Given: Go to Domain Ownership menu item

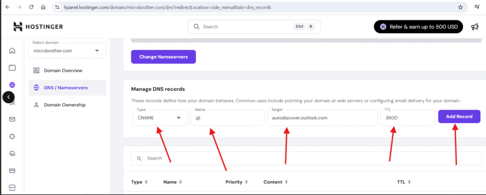Looking at the screenshot, I should click(x=65, y=105).
